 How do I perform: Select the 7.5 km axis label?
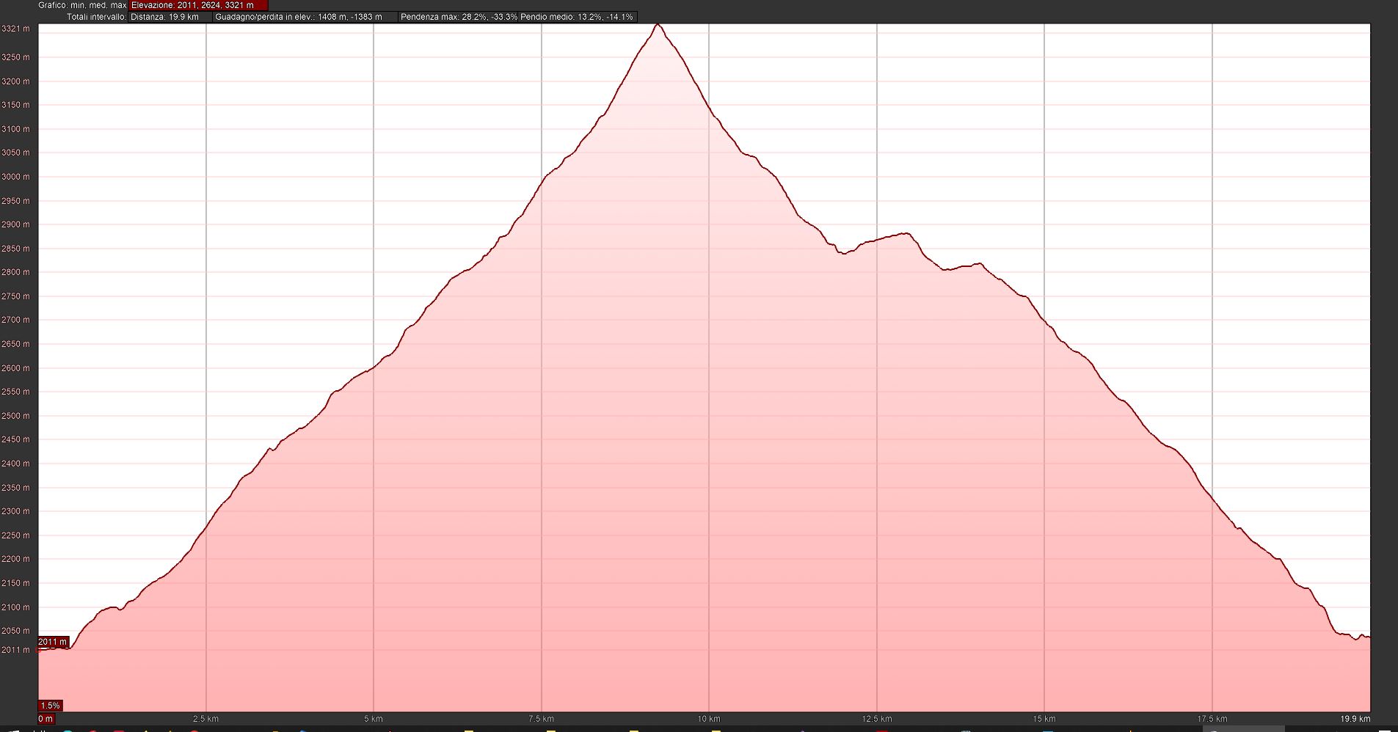541,719
